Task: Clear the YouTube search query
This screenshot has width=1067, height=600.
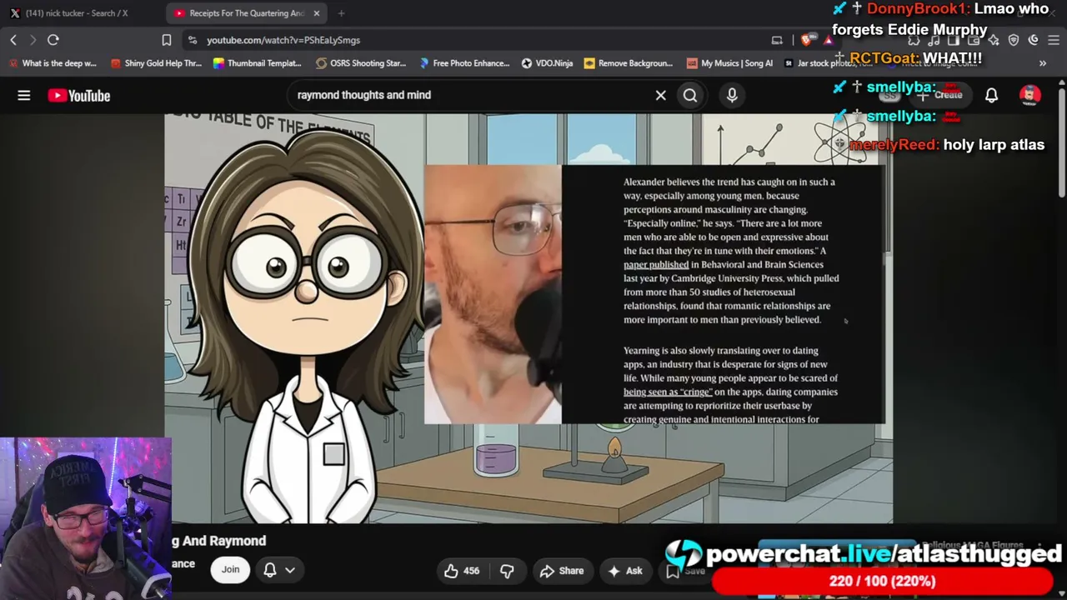Action: tap(661, 95)
